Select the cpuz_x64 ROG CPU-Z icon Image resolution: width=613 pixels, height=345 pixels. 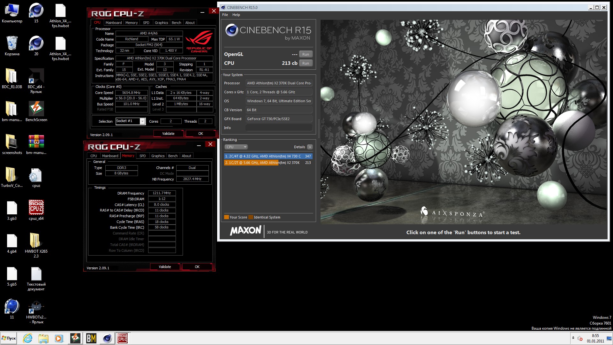click(36, 210)
